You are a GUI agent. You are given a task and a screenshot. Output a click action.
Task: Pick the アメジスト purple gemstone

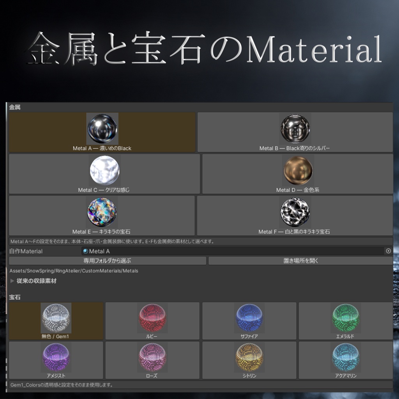tap(56, 360)
